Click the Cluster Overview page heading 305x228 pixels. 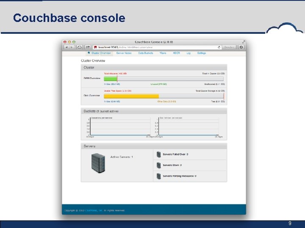tap(93, 61)
